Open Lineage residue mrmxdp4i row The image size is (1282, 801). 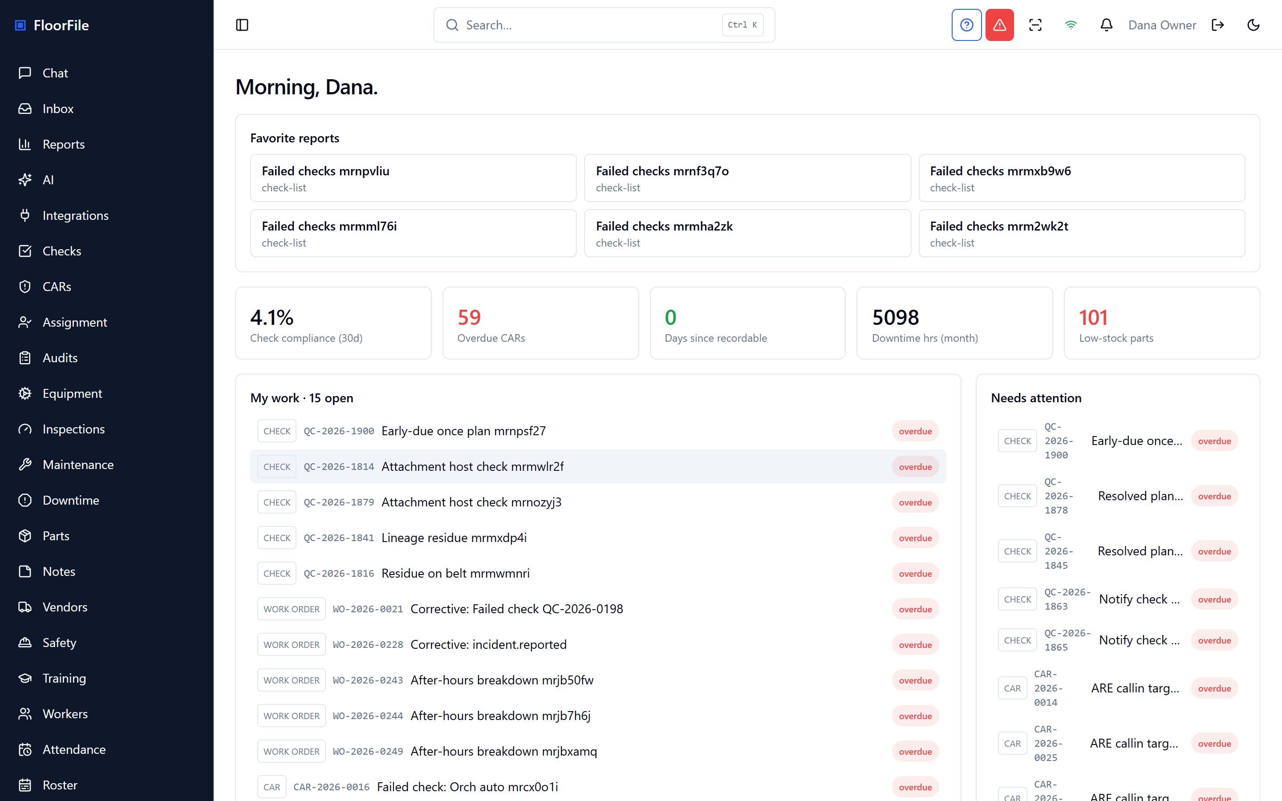coord(597,538)
